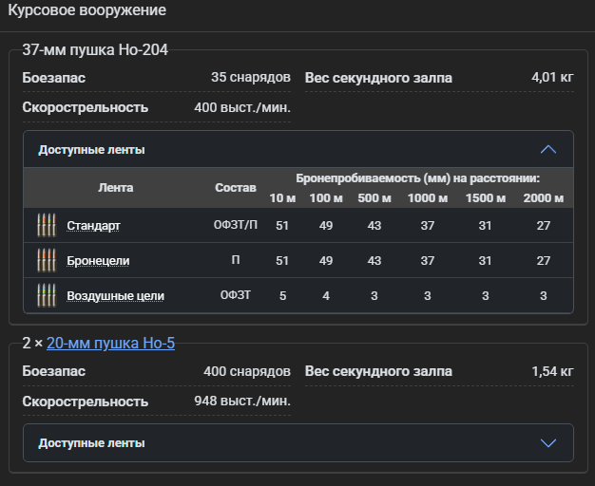Select the Стандарт belt name
Viewport: 595px width, 486px height.
(x=93, y=226)
